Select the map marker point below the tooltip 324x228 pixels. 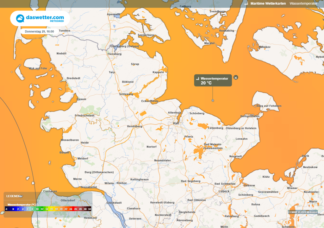coord(213,100)
